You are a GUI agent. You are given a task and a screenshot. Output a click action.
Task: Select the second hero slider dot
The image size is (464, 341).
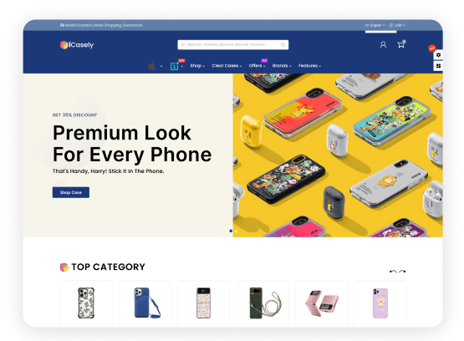pyautogui.click(x=236, y=231)
